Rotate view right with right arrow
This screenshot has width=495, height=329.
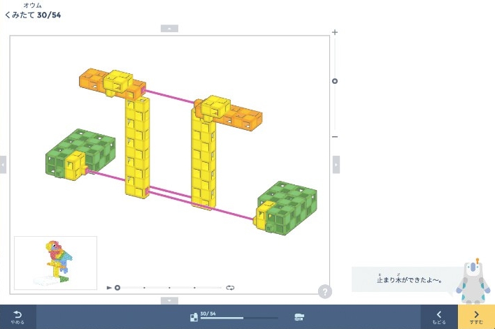tap(336, 164)
